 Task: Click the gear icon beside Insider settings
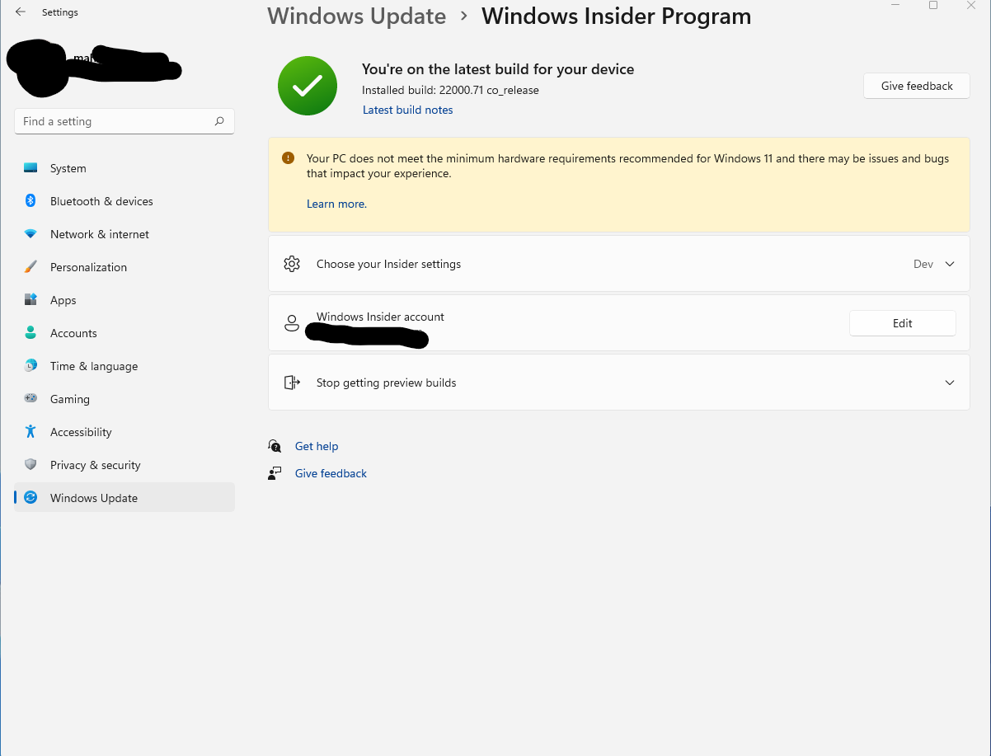coord(291,264)
